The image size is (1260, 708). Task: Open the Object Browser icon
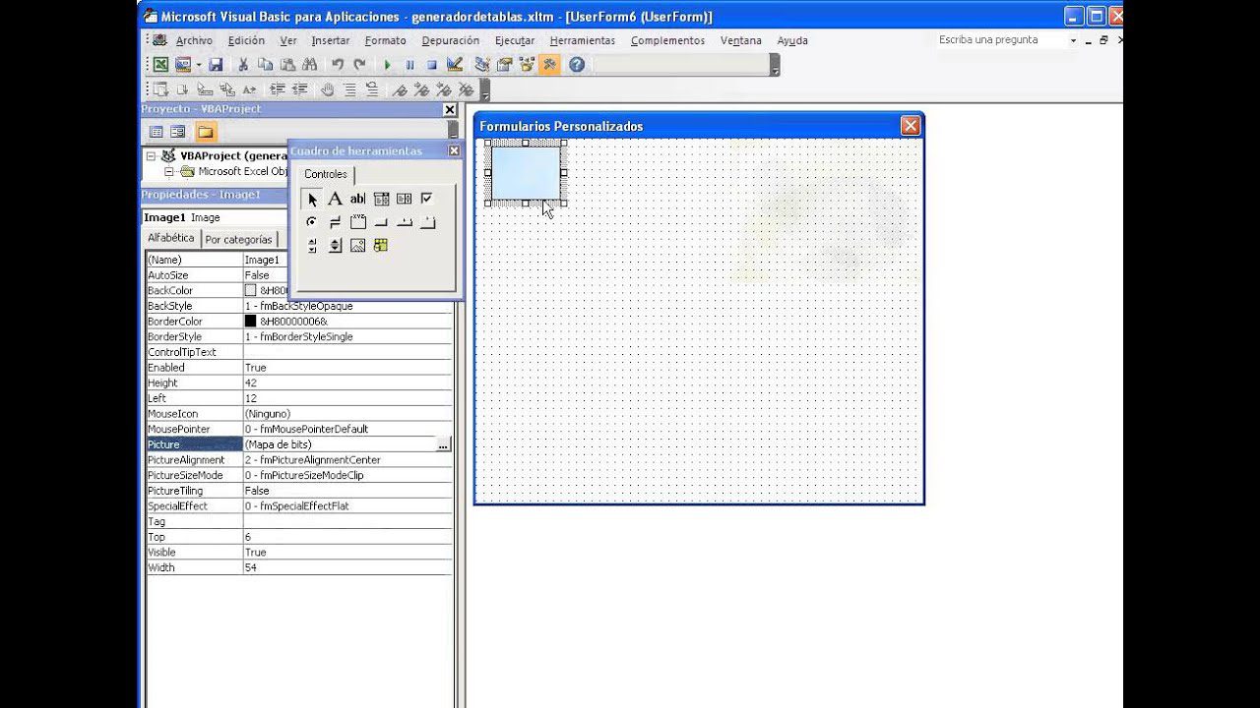pos(527,65)
